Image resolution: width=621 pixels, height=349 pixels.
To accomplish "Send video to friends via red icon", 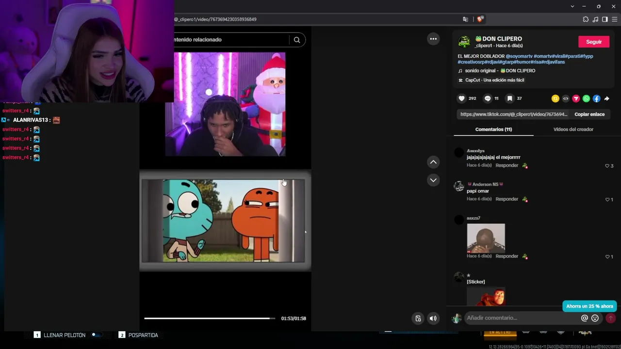I will [576, 98].
